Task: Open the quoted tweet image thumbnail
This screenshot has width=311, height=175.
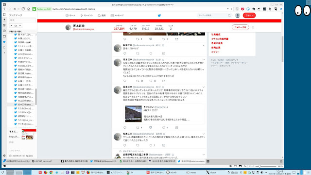Action: point(134,114)
